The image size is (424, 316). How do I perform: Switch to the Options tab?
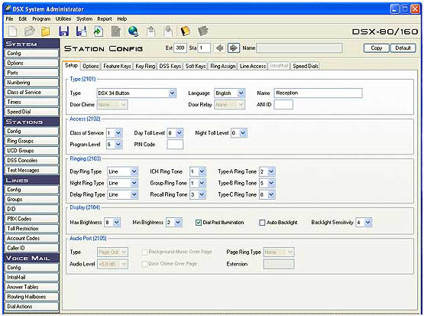click(91, 66)
